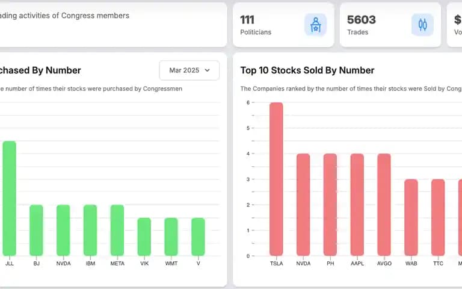The height and width of the screenshot is (289, 462).
Task: Click the BJ axis label
Action: coord(36,263)
